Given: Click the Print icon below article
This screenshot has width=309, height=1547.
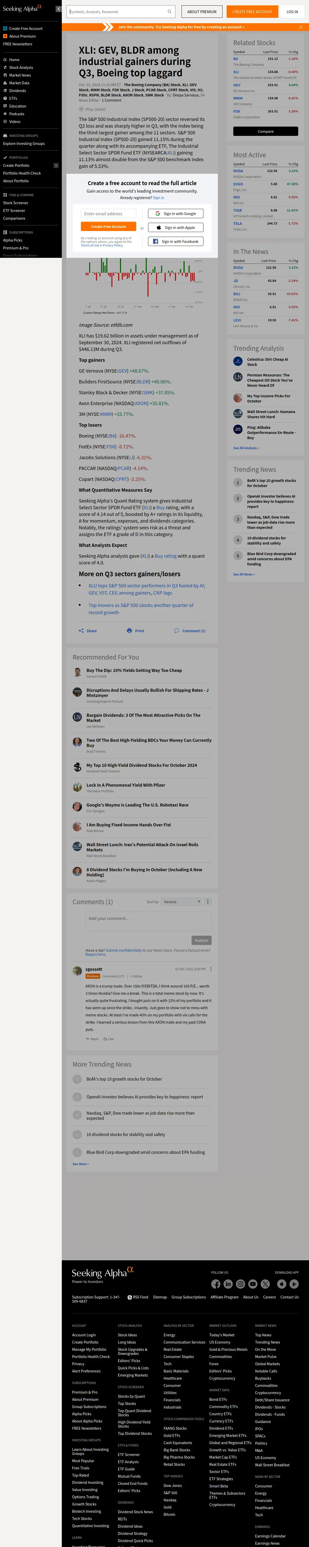Looking at the screenshot, I should click(136, 631).
